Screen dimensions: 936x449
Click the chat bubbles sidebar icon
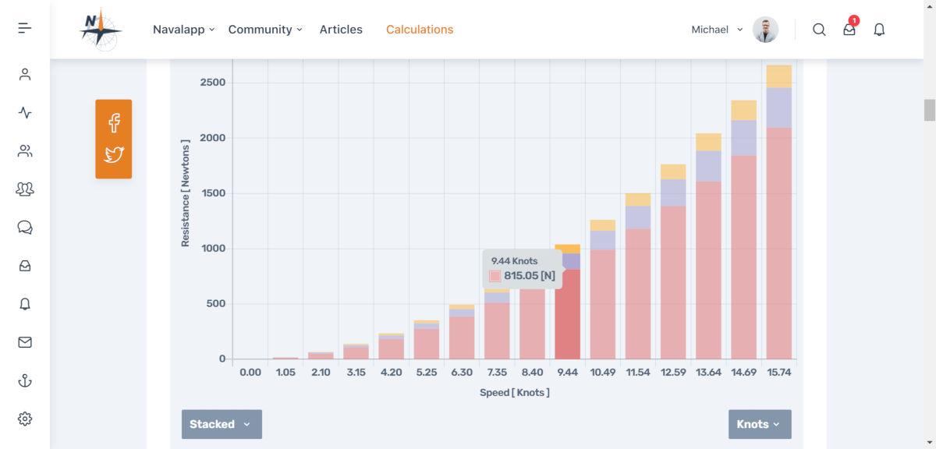25,228
